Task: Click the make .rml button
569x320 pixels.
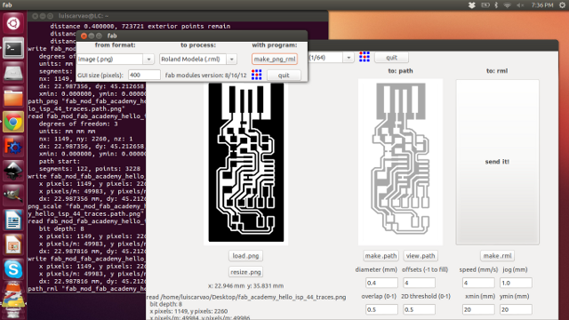Action: (497, 256)
